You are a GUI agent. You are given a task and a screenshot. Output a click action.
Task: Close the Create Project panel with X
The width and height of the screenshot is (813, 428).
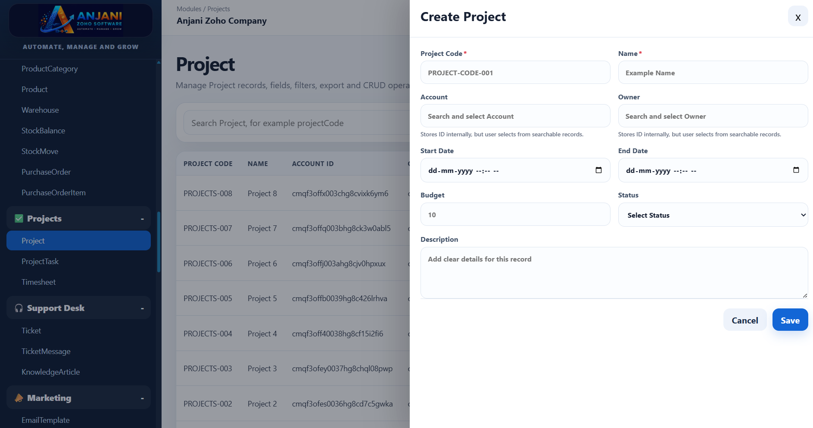point(798,16)
